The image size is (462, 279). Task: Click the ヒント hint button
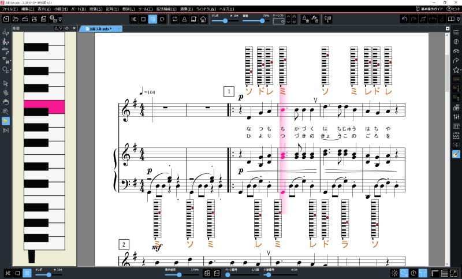pyautogui.click(x=453, y=9)
